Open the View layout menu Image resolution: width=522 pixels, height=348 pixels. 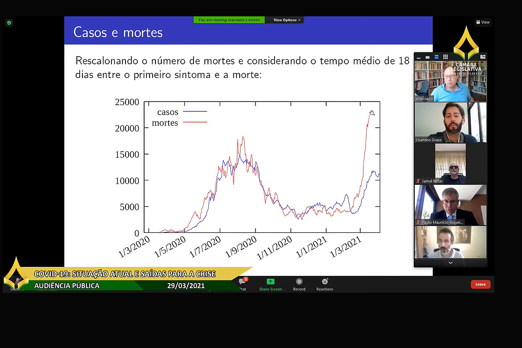483,22
